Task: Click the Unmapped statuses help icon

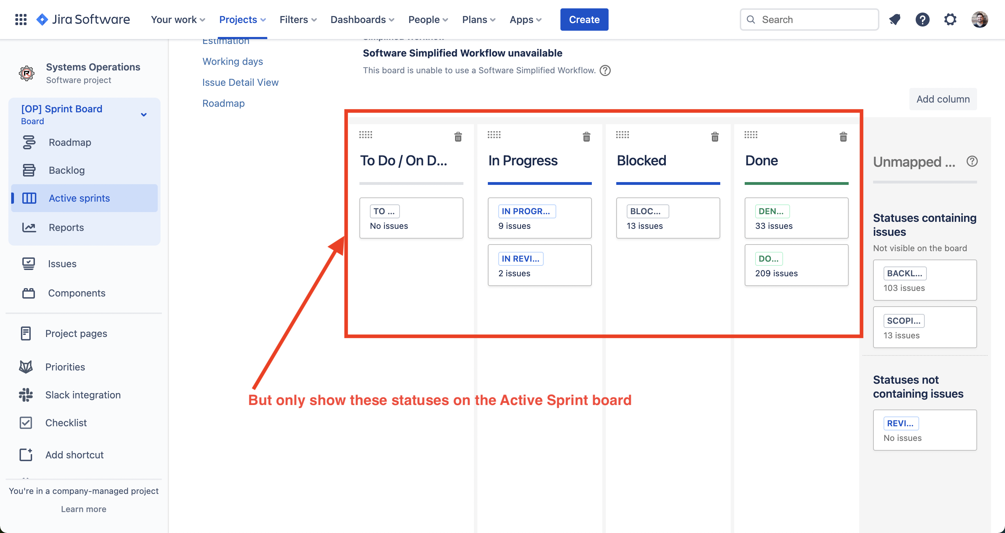Action: point(972,161)
